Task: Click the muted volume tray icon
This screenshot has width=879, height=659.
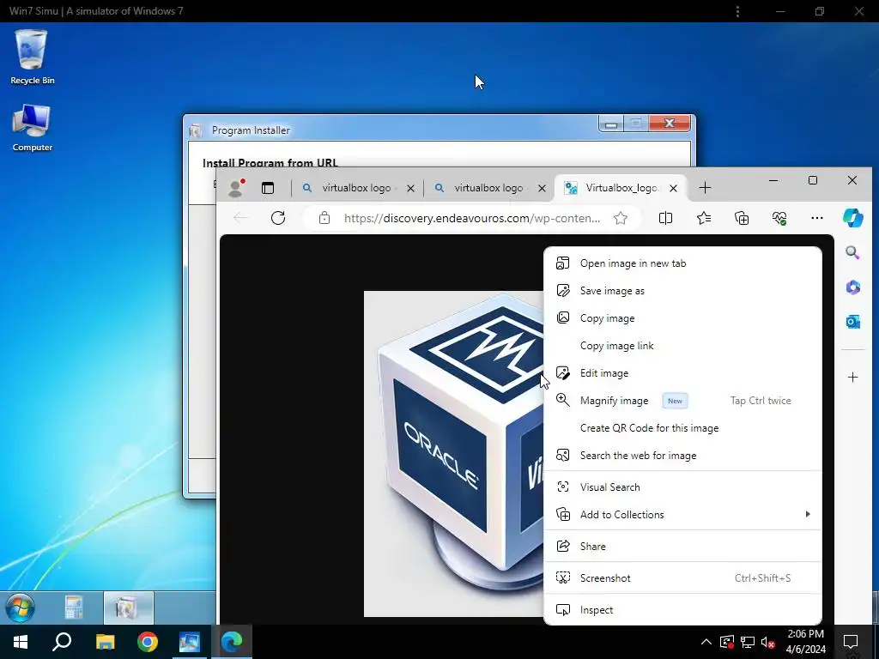Action: (x=768, y=642)
